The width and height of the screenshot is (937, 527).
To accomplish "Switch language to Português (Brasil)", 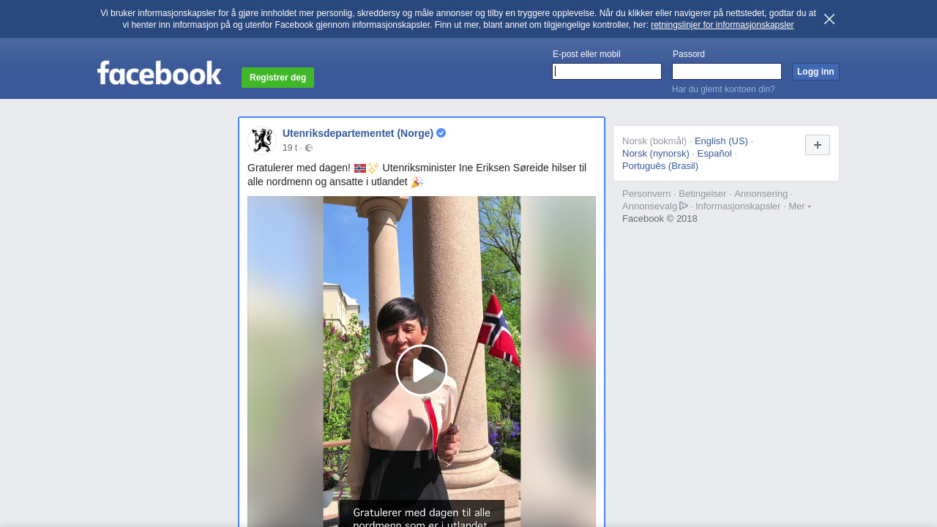I will point(660,166).
